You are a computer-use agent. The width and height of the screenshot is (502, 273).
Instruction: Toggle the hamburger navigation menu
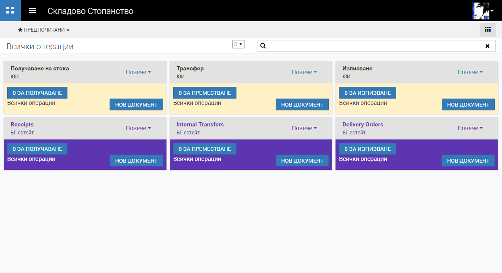tap(32, 11)
